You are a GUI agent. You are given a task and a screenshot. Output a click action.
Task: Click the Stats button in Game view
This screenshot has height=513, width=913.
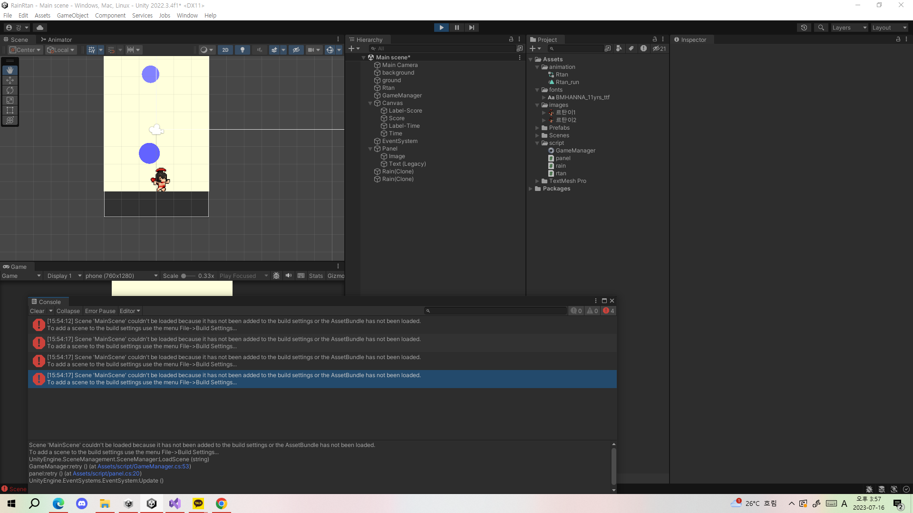(316, 276)
